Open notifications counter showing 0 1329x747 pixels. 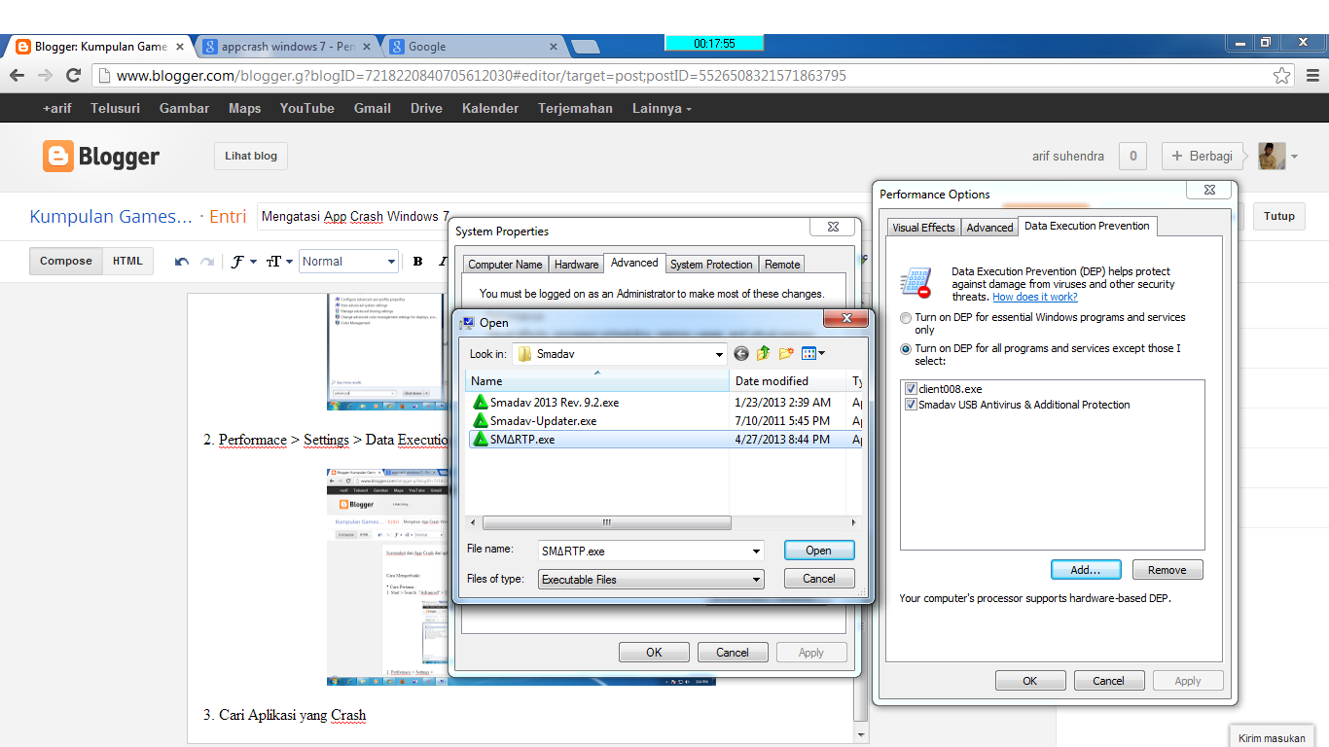[x=1132, y=156]
